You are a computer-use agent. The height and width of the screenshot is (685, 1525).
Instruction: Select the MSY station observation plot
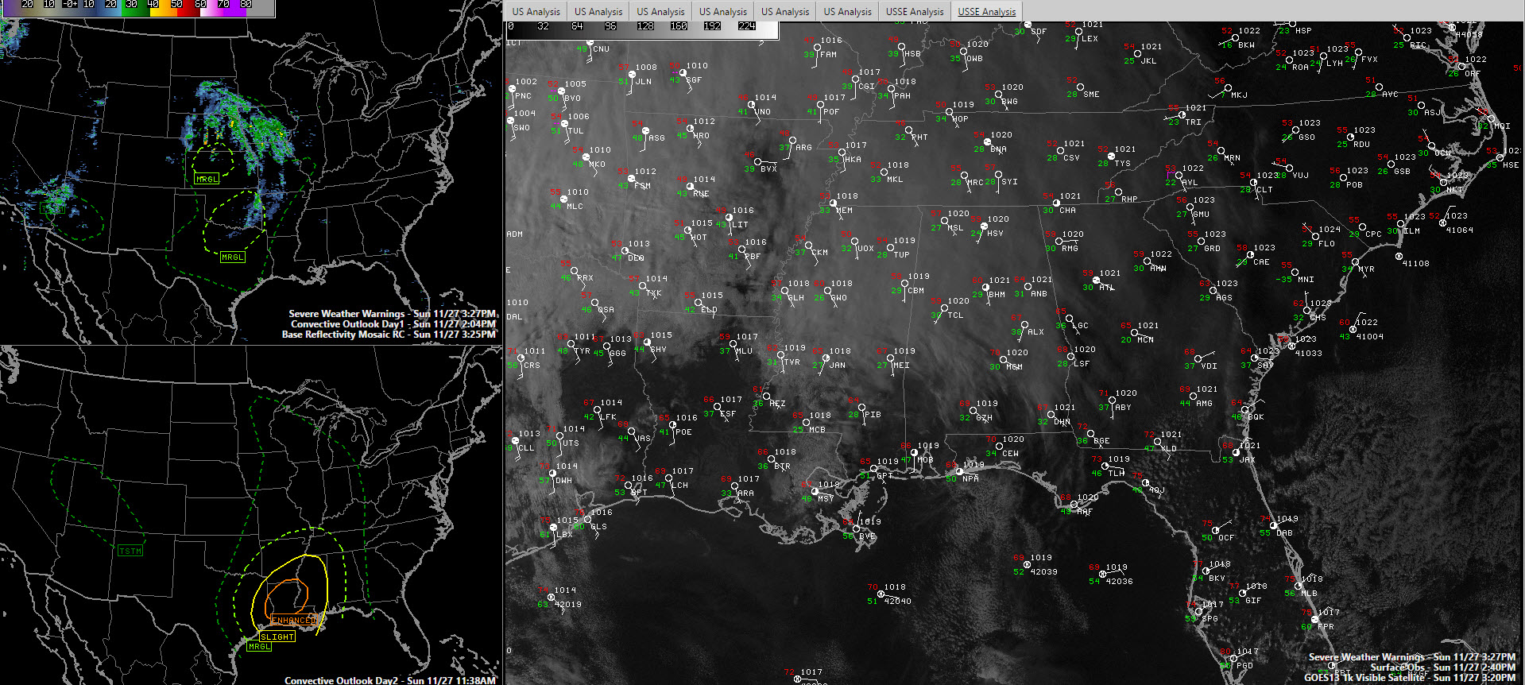[x=815, y=491]
